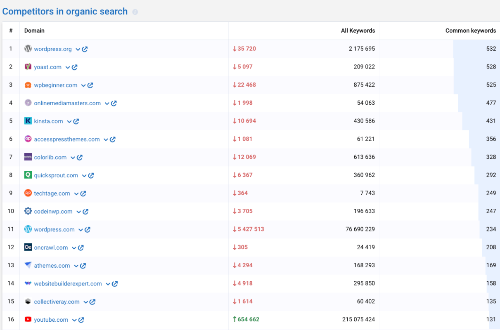Image resolution: width=500 pixels, height=330 pixels.
Task: Click the external link icon next to quicksprout.com
Action: pos(91,176)
